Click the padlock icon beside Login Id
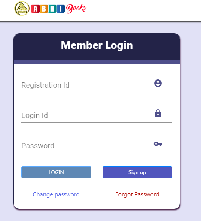 158,113
